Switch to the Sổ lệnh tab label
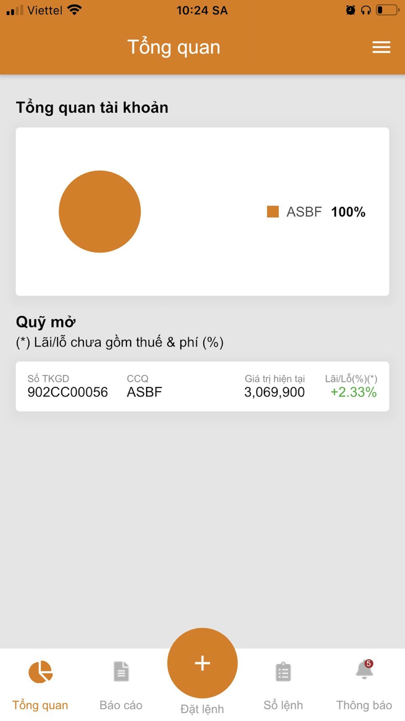 pyautogui.click(x=283, y=705)
